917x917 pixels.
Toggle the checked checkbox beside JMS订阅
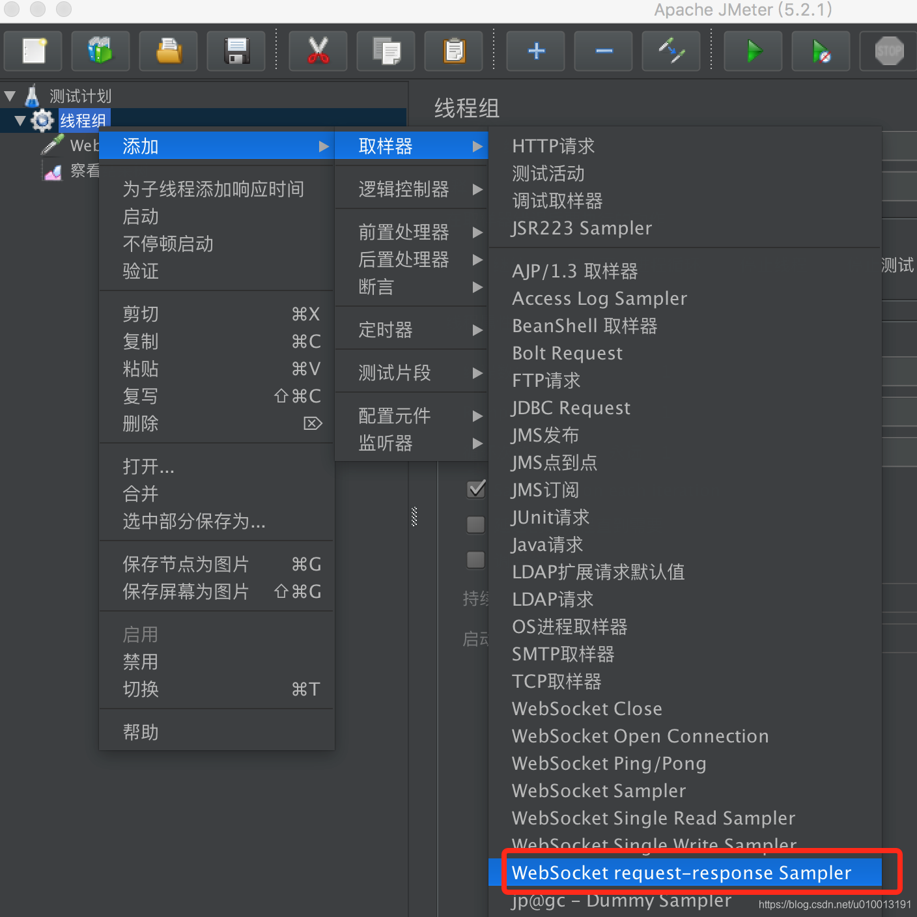tap(476, 488)
